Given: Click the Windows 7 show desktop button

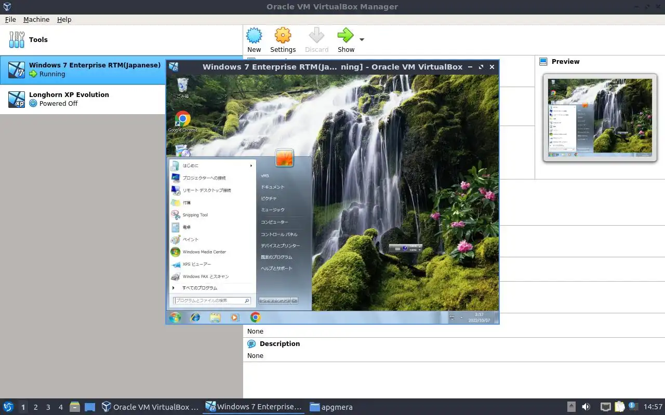Looking at the screenshot, I should (496, 317).
